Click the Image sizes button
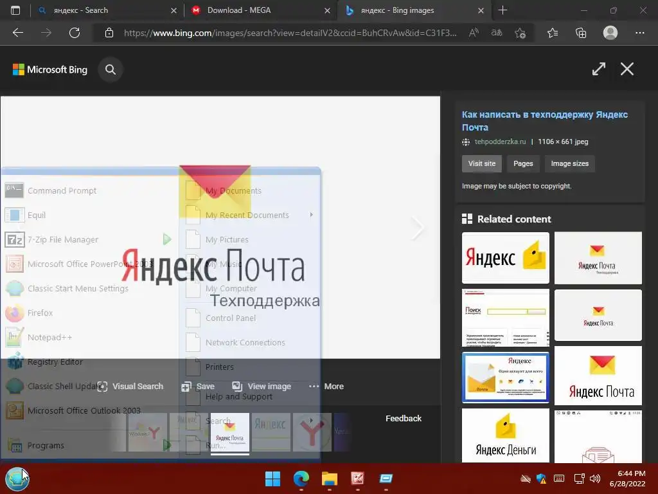 569,163
